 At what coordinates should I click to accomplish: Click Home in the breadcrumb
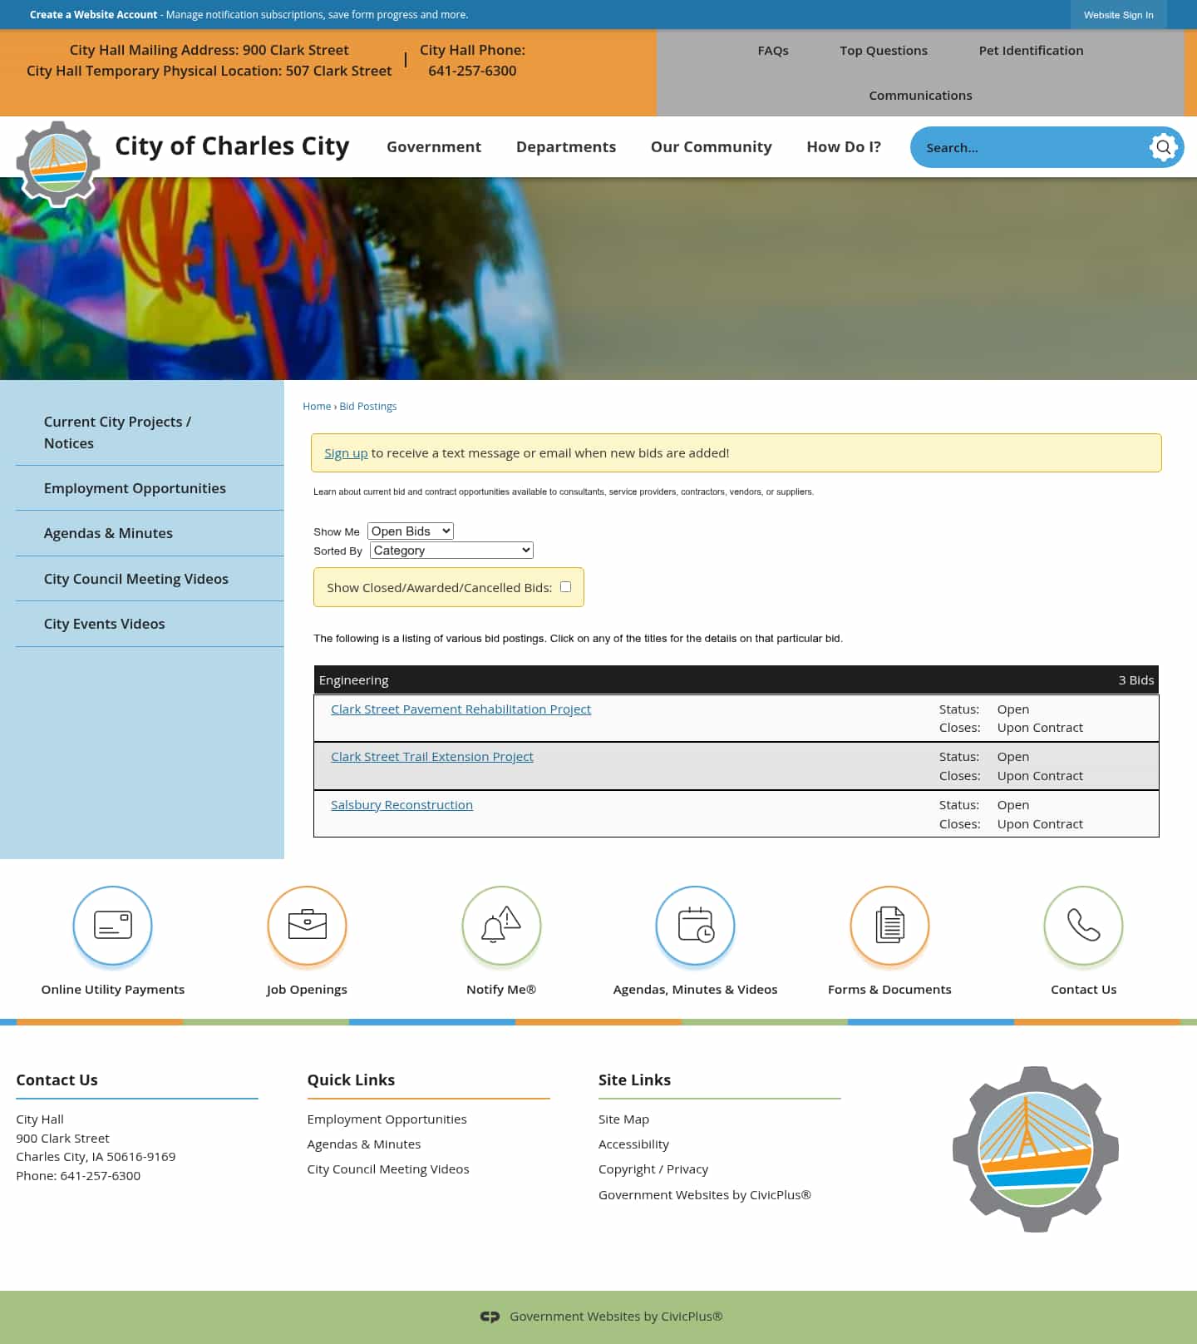[x=317, y=407]
